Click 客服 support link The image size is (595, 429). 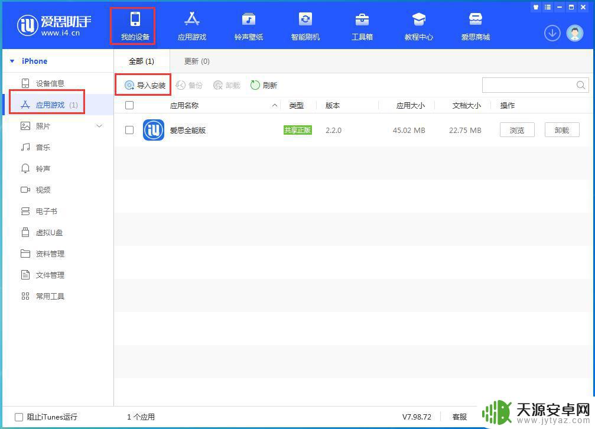point(459,417)
